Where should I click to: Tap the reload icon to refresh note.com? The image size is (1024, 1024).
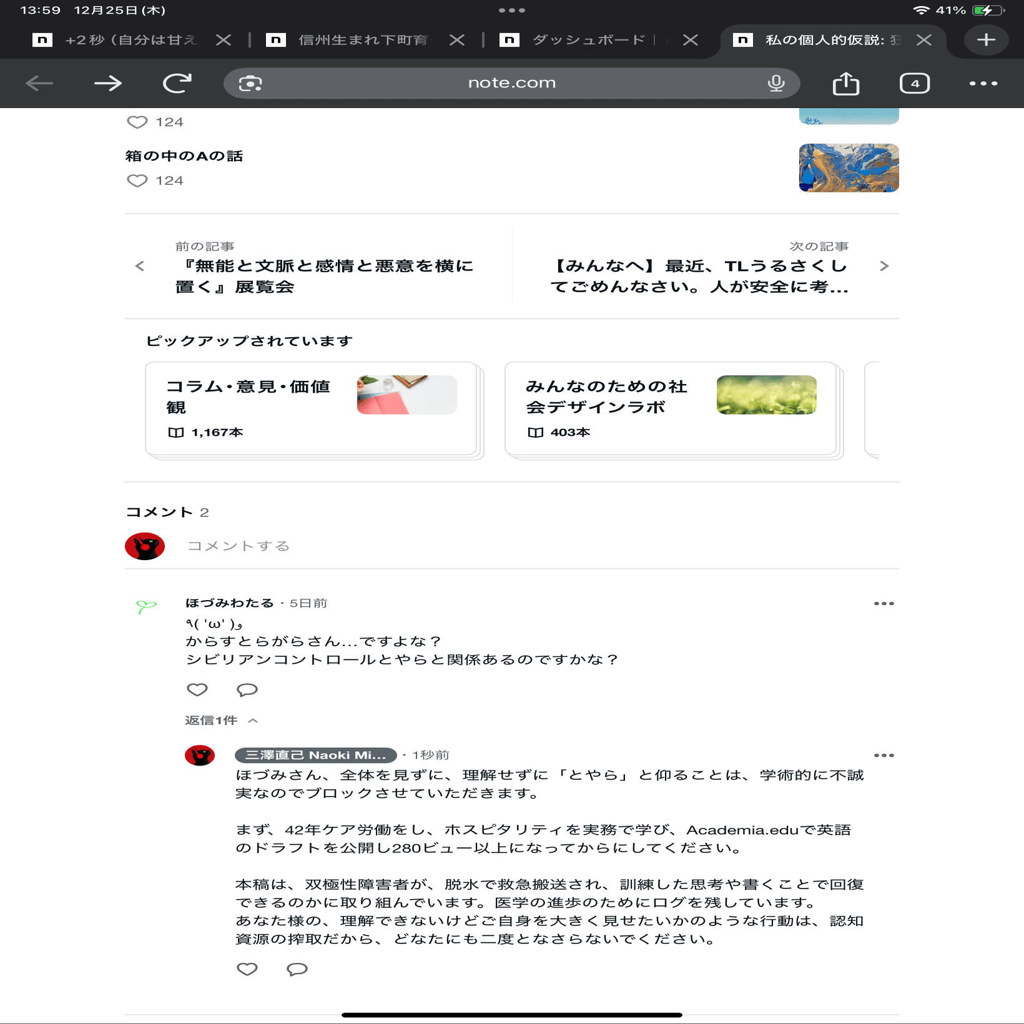(177, 82)
